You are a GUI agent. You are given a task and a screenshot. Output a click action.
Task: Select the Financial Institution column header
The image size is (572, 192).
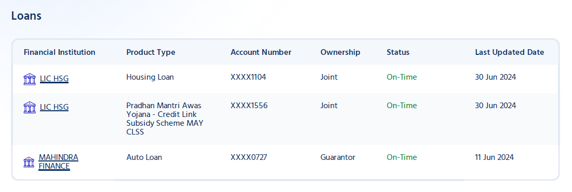pos(60,52)
